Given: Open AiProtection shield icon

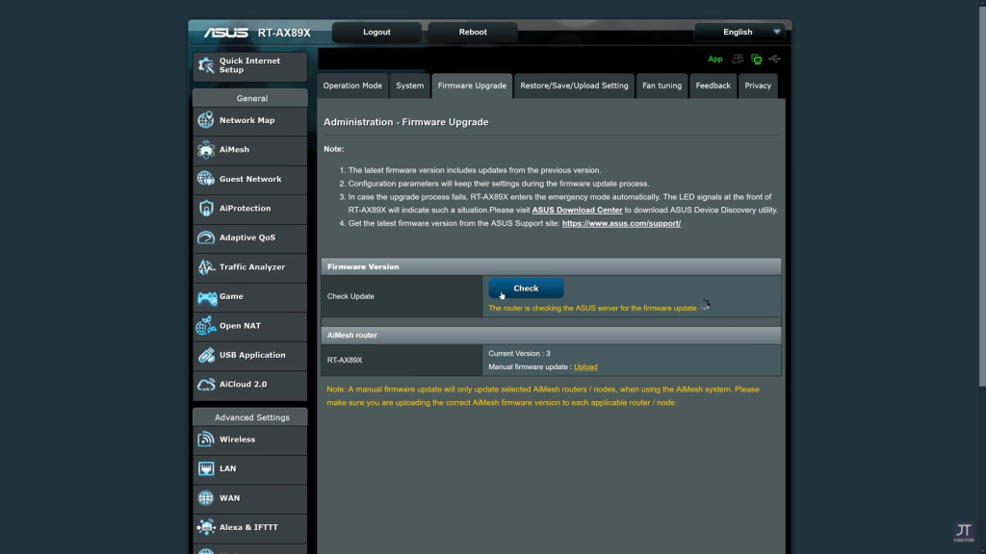Looking at the screenshot, I should click(x=206, y=209).
